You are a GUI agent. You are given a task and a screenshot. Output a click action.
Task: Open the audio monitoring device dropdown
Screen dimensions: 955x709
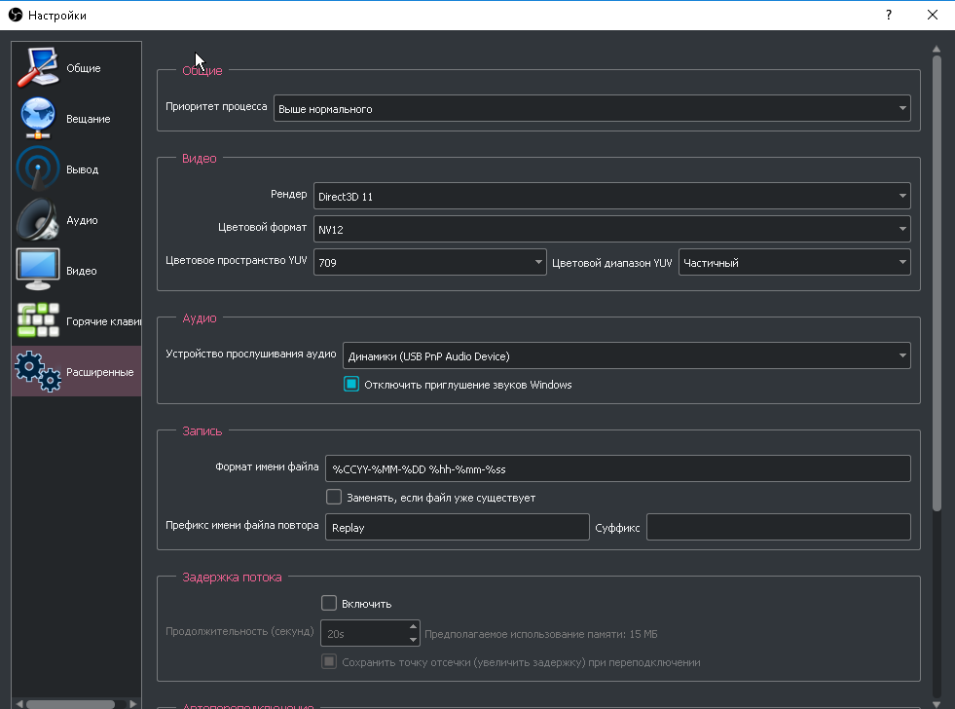tap(627, 355)
